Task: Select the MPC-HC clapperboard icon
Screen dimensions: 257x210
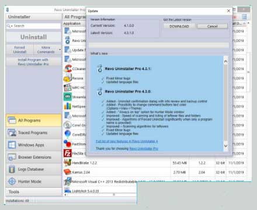Action: click(x=68, y=87)
